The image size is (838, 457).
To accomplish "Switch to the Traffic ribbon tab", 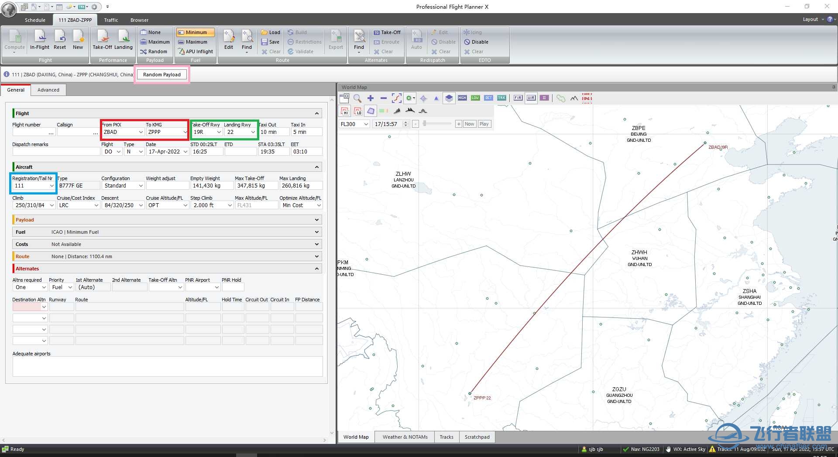I will 111,20.
